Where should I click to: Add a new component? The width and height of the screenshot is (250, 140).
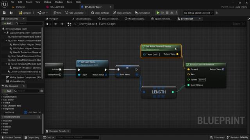[7, 23]
